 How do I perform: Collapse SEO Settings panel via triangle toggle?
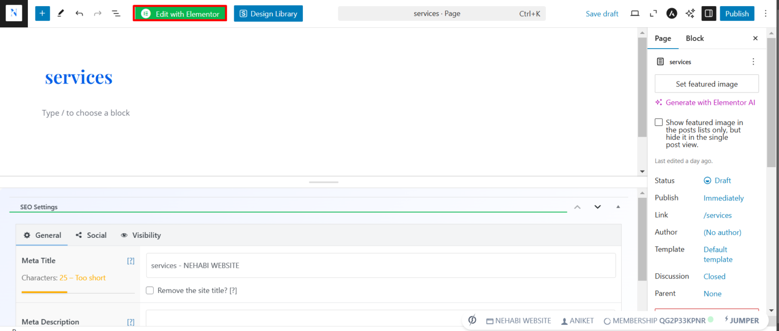click(x=618, y=206)
